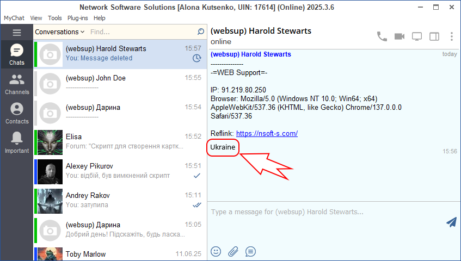Screen dimensions: 461x261
Task: Open quick message templates icon
Action: coord(250,251)
